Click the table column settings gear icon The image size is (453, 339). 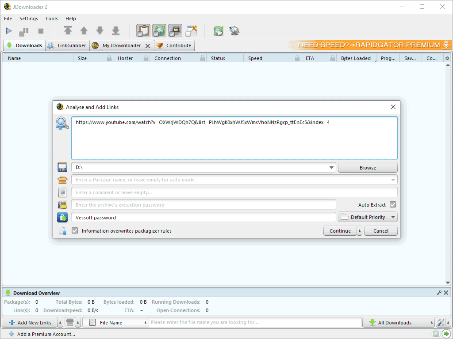[x=447, y=58]
